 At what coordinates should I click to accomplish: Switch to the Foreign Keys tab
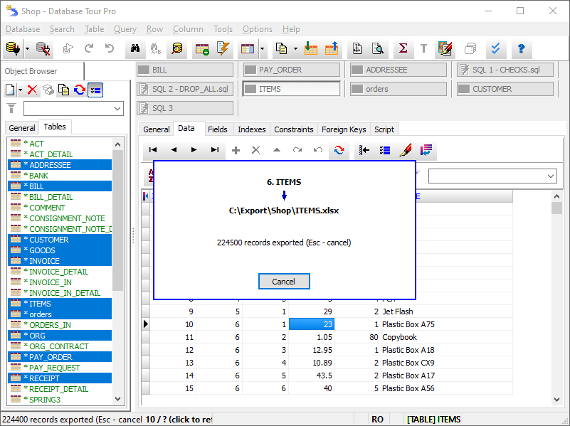(x=344, y=129)
